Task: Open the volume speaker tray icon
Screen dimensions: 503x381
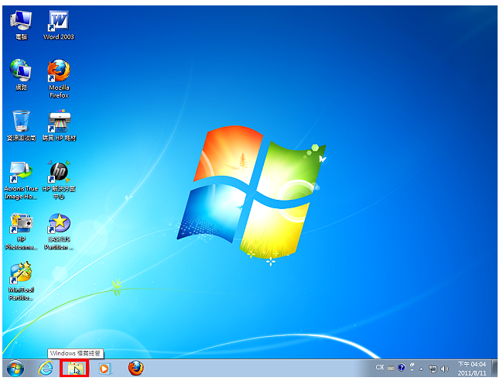Action: [445, 369]
